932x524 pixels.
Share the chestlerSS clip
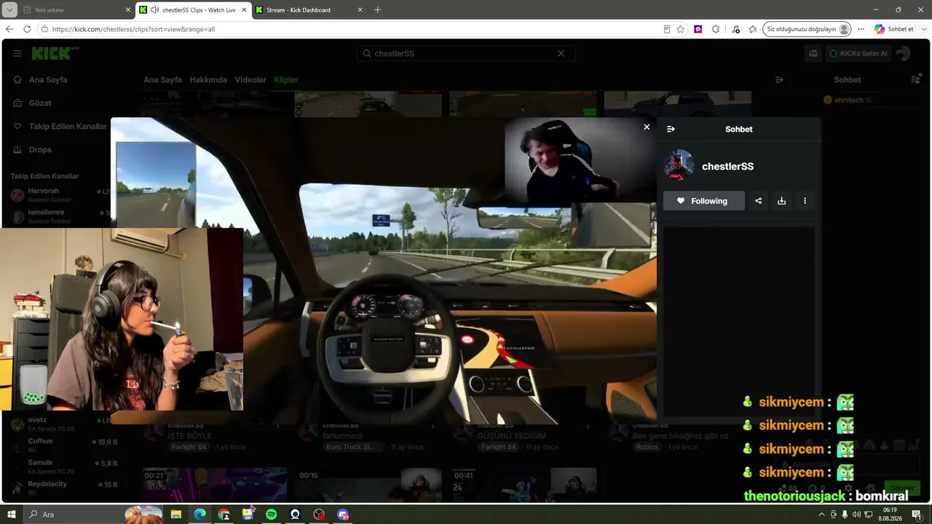(x=758, y=201)
